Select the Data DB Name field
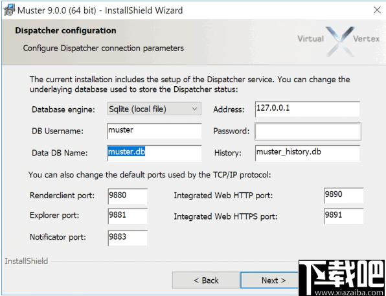 pos(154,153)
